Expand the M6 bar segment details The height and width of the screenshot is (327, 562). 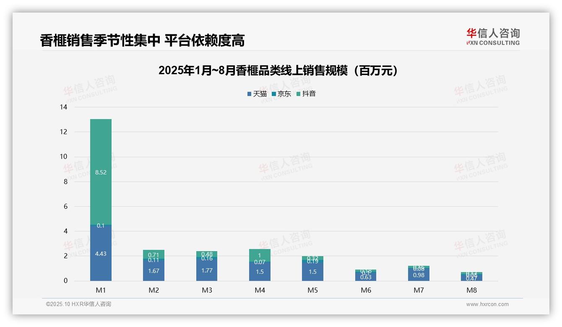(x=367, y=275)
